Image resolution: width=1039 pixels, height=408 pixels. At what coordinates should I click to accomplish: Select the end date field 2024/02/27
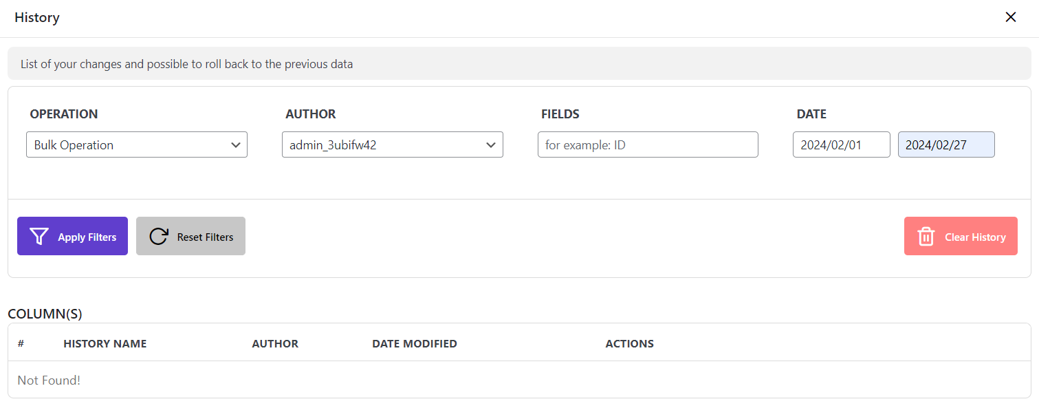(x=946, y=145)
